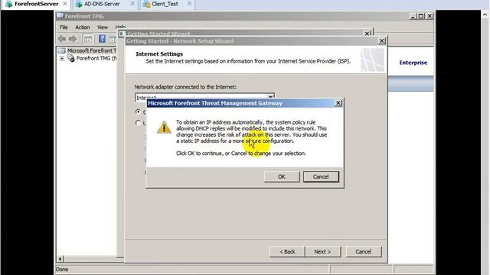The image size is (490, 275).
Task: Switch to the ForefrontServer VM tab
Action: 36,4
